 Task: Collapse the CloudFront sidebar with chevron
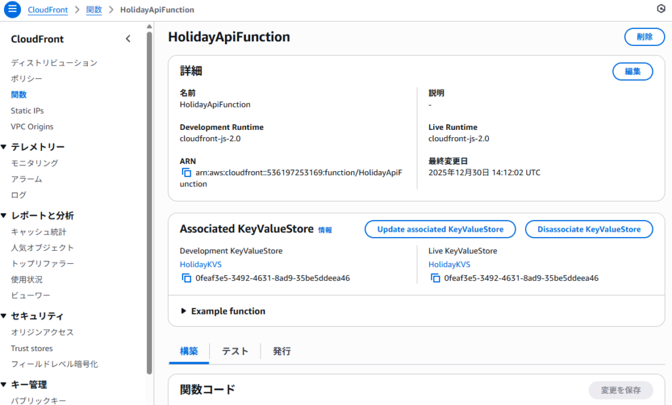point(128,39)
